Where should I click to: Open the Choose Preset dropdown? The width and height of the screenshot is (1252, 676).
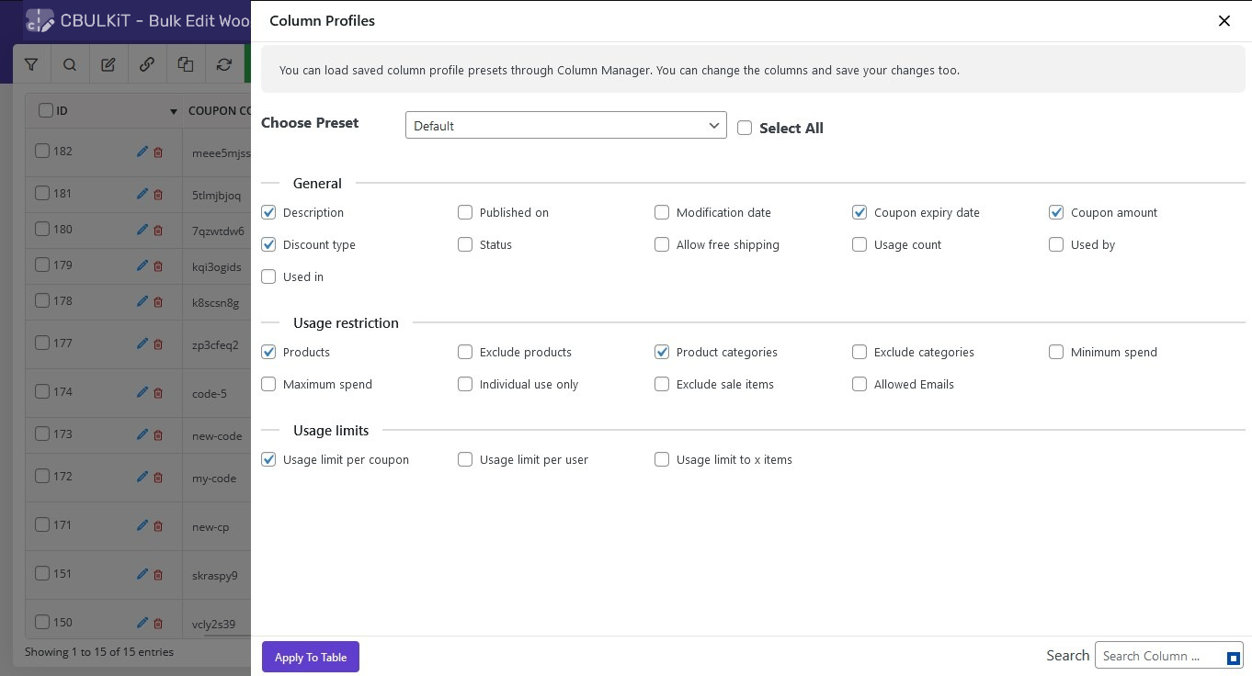click(565, 126)
